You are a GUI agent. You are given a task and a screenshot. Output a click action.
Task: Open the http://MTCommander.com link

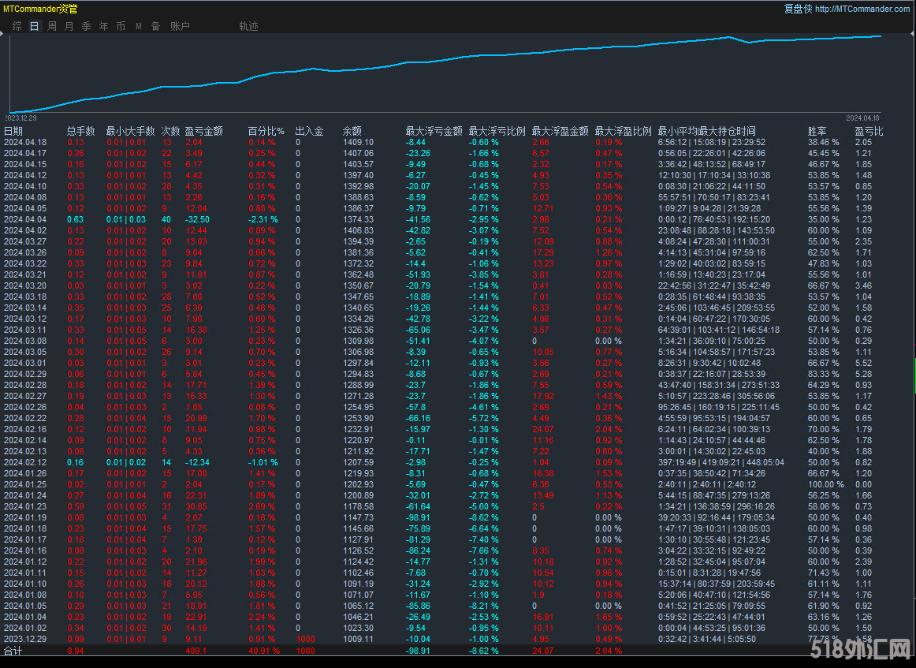[x=862, y=9]
